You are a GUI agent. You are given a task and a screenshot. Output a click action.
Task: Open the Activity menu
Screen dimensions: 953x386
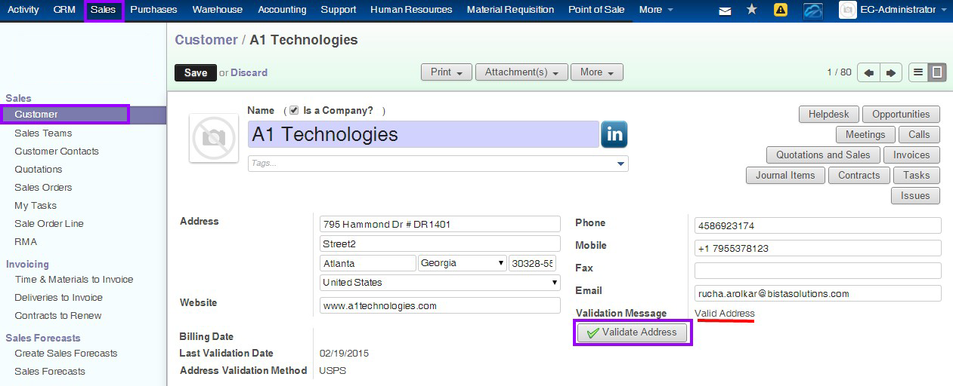click(23, 10)
